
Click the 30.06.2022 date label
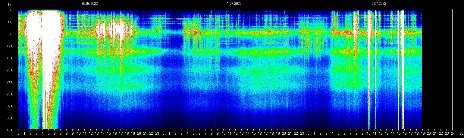tap(89, 4)
